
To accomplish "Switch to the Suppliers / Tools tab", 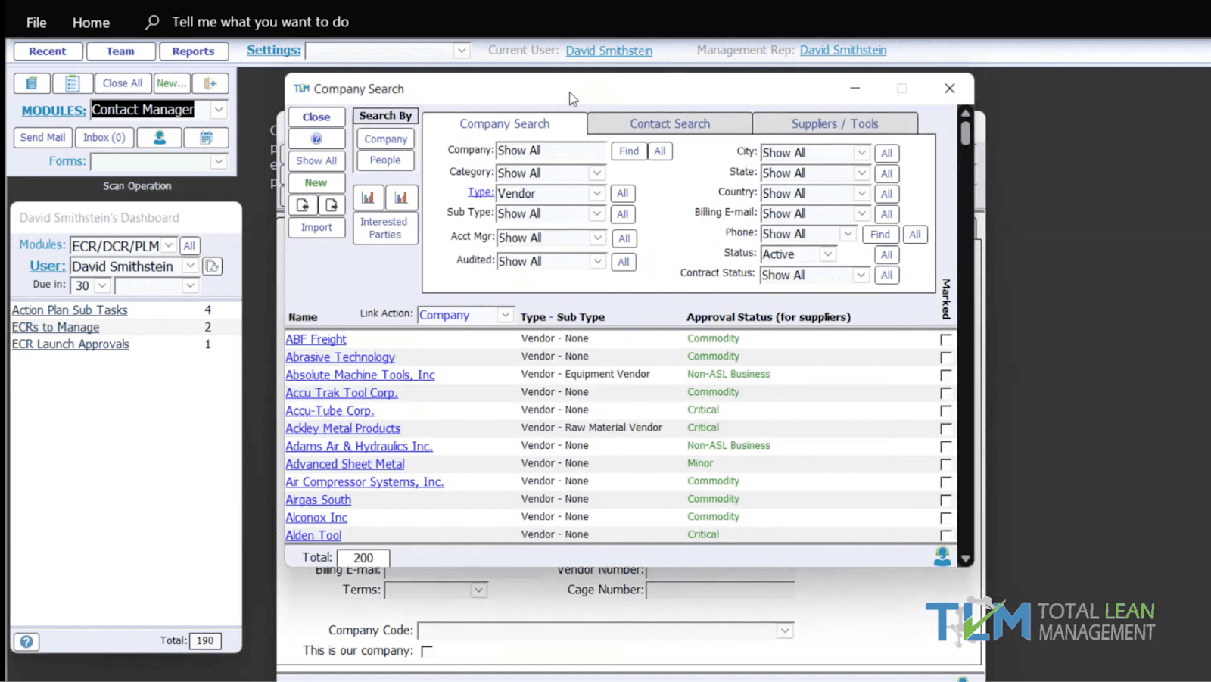I will 835,123.
